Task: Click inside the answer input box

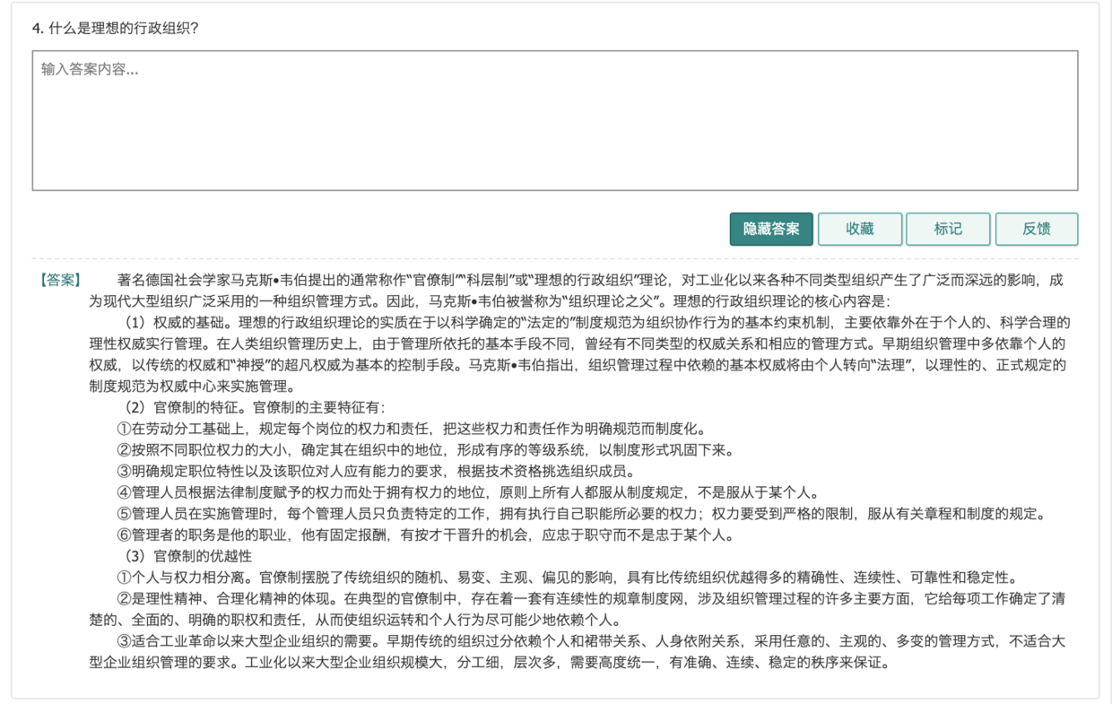Action: [x=556, y=121]
